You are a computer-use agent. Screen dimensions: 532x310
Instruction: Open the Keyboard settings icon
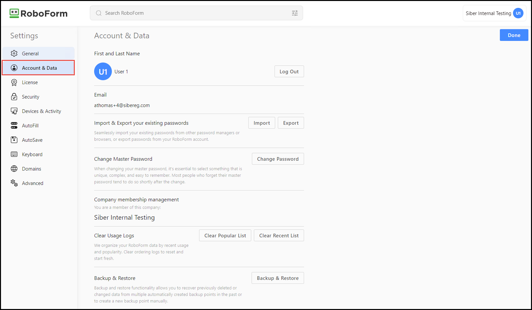[x=14, y=154]
